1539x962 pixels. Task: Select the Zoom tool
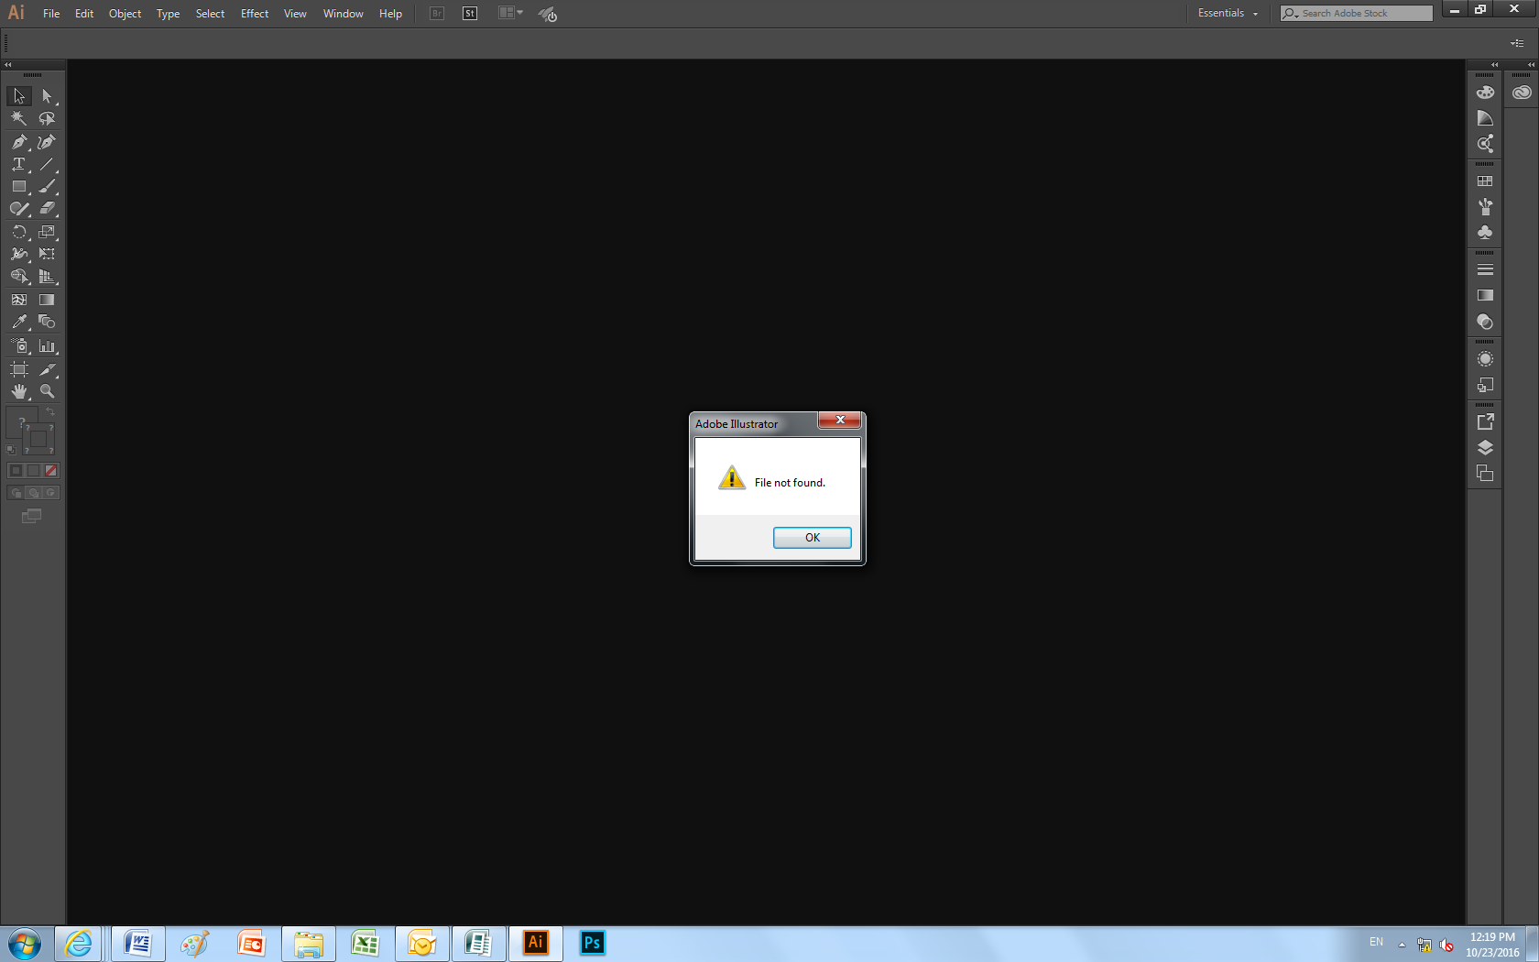[48, 391]
